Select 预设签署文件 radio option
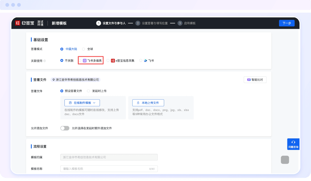Screen dimensions: 311x181 62,91
